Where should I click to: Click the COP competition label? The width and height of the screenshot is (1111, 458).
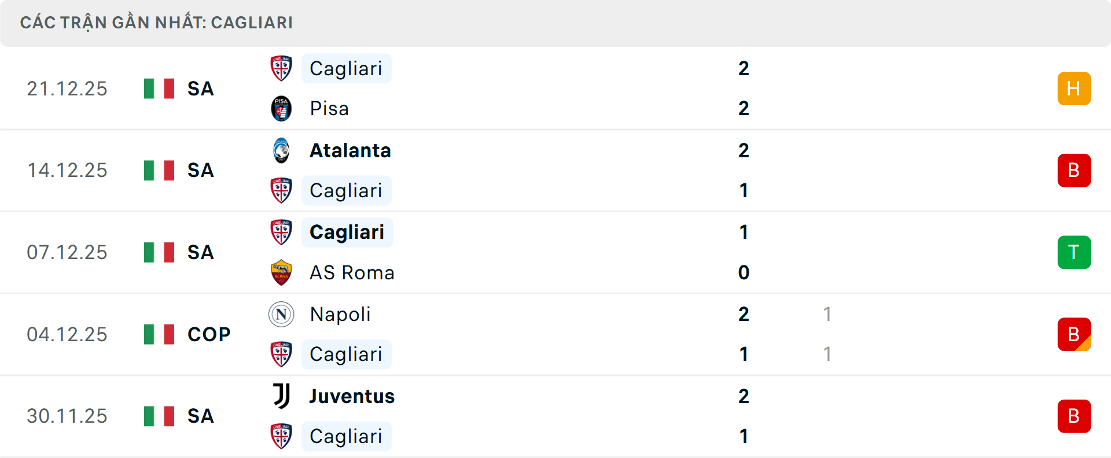[x=209, y=334]
